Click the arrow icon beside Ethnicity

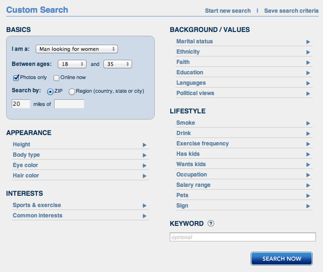(308, 52)
